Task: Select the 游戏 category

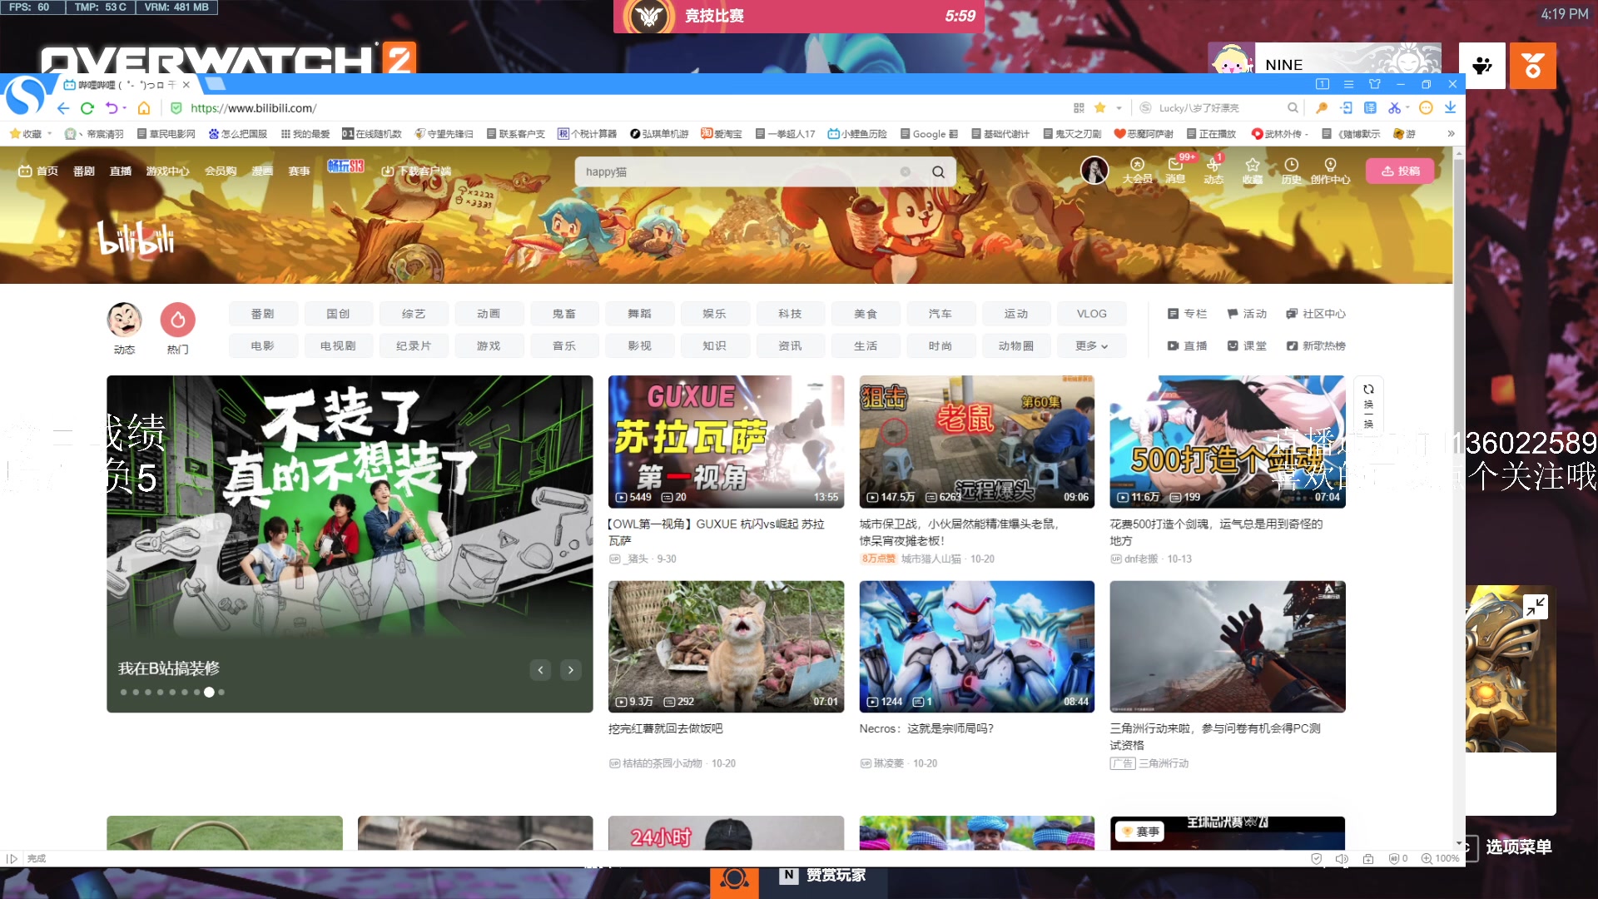Action: [489, 345]
